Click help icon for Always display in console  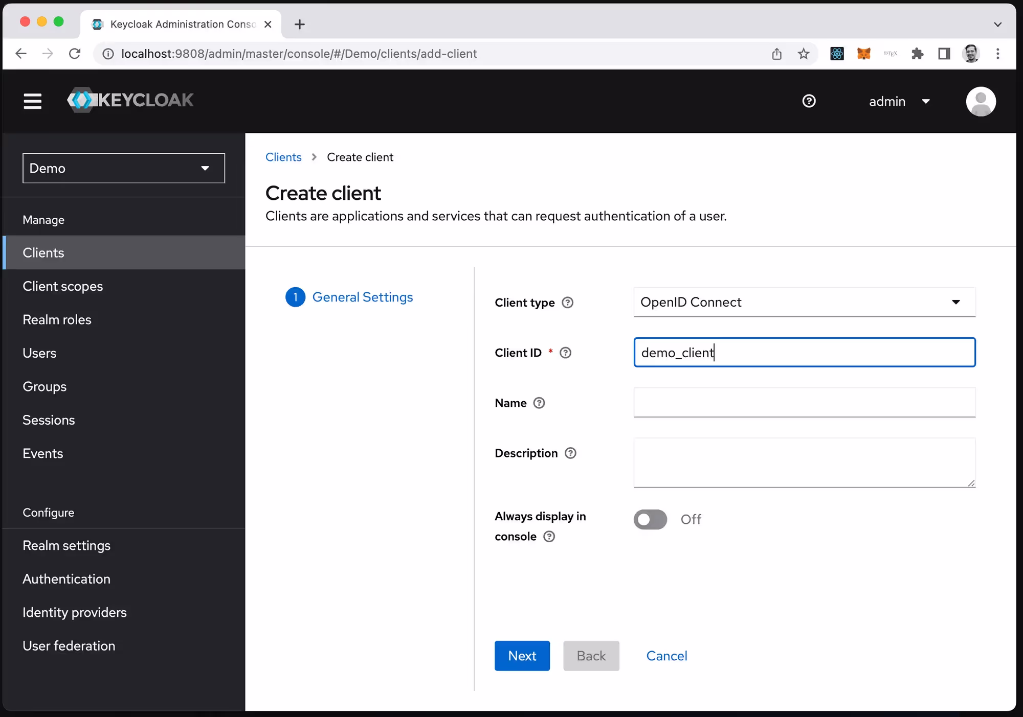pyautogui.click(x=549, y=537)
